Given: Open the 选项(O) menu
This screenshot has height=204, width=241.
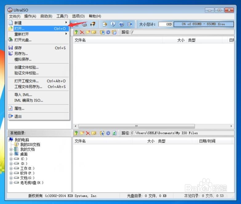Looking at the screenshot, I should [78, 16].
